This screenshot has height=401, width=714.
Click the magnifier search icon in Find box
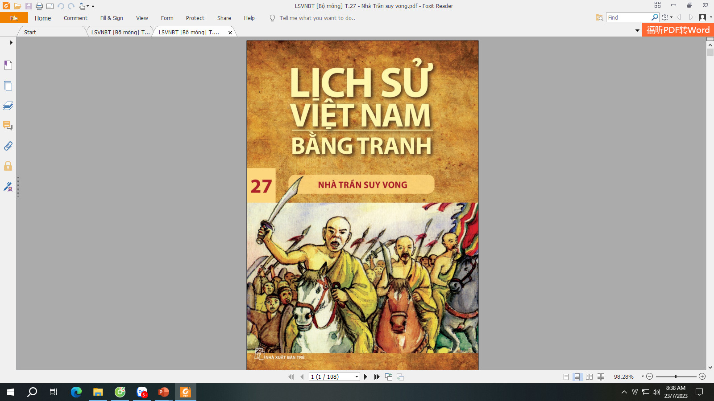[x=655, y=17]
